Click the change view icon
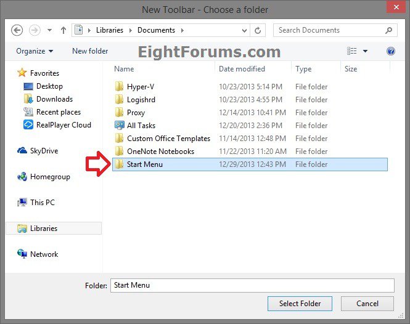 click(x=352, y=51)
